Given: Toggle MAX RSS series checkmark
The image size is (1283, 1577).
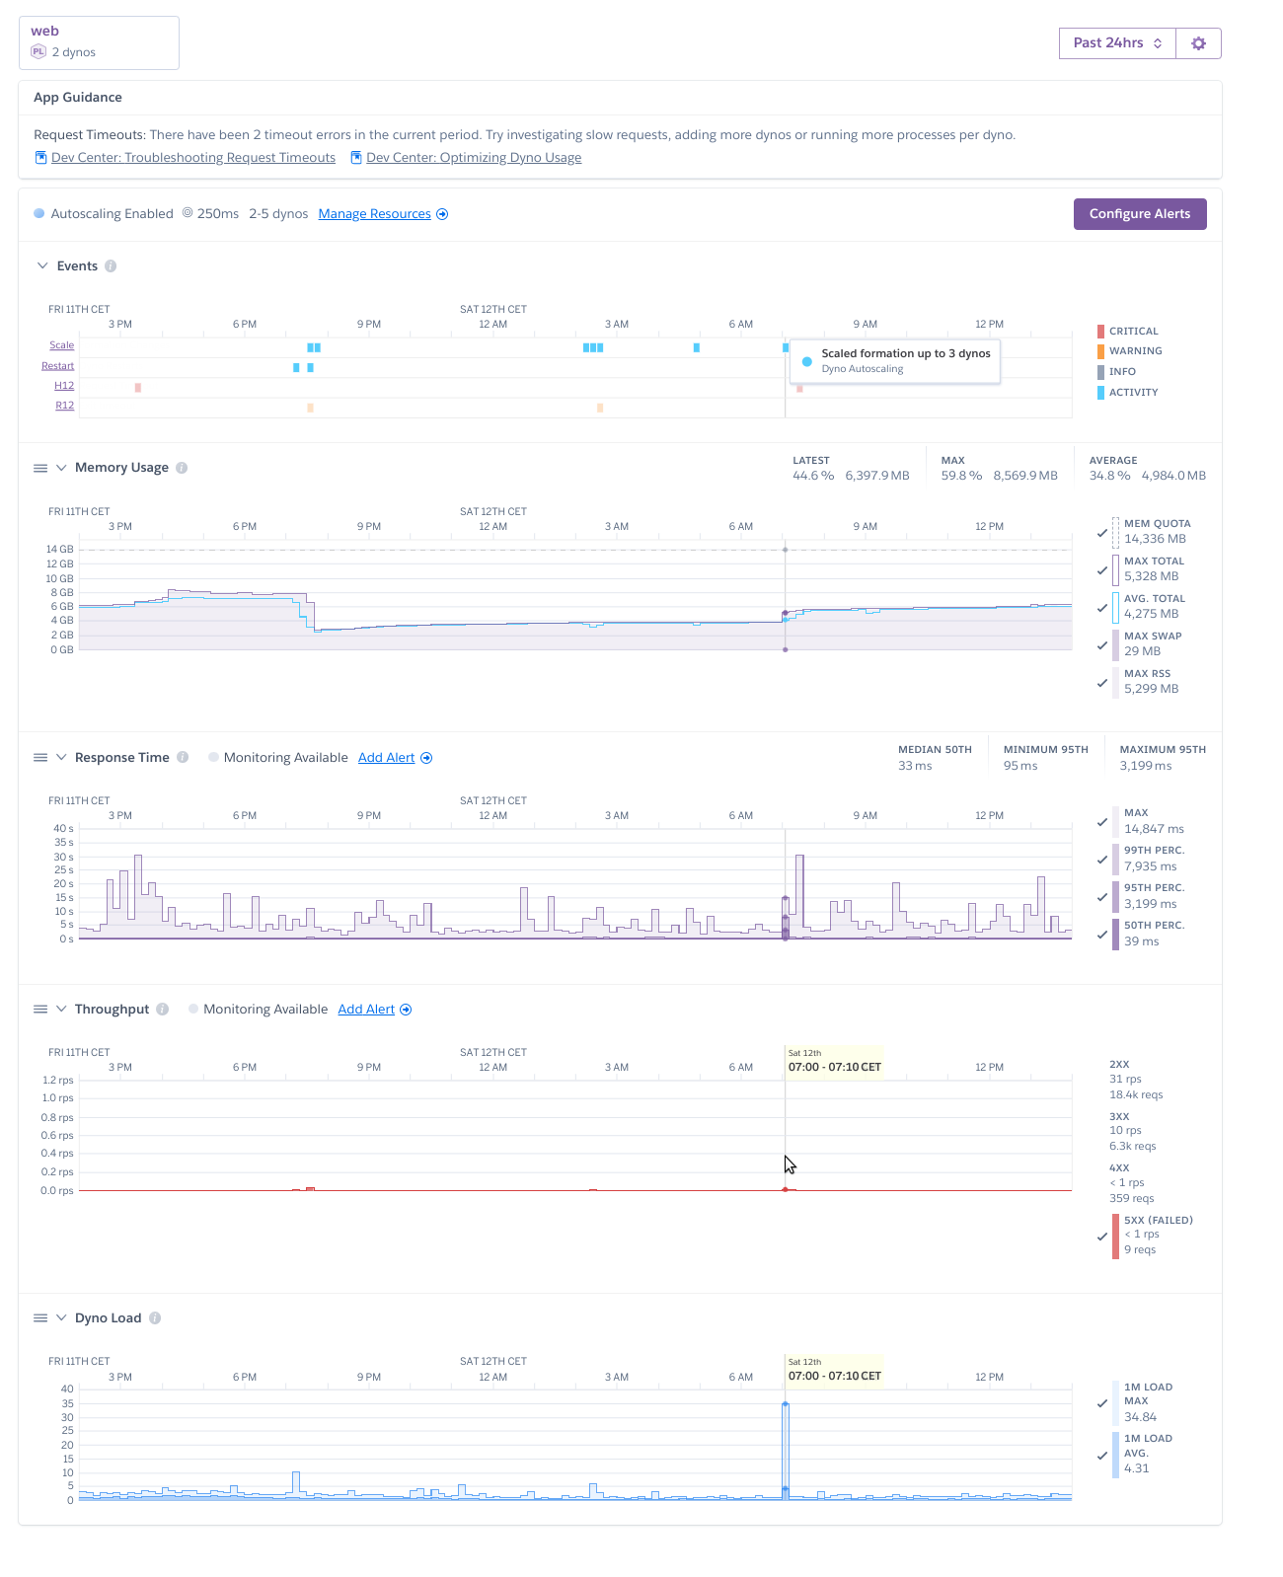Looking at the screenshot, I should point(1102,683).
